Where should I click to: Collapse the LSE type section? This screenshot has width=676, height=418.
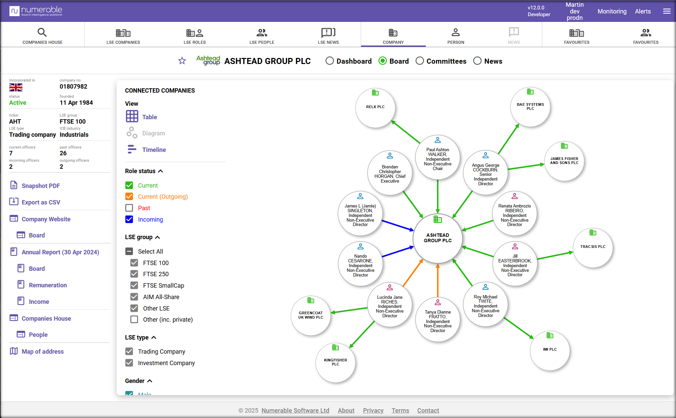point(154,337)
